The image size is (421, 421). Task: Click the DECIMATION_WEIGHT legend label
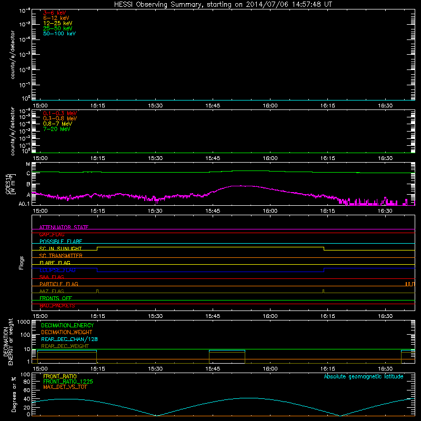[67, 332]
